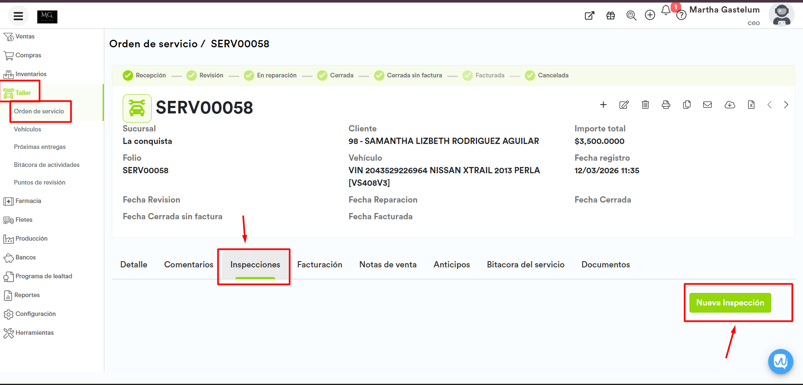Click the Orden de servicio breadcrumb
The image size is (803, 385).
pyautogui.click(x=153, y=44)
